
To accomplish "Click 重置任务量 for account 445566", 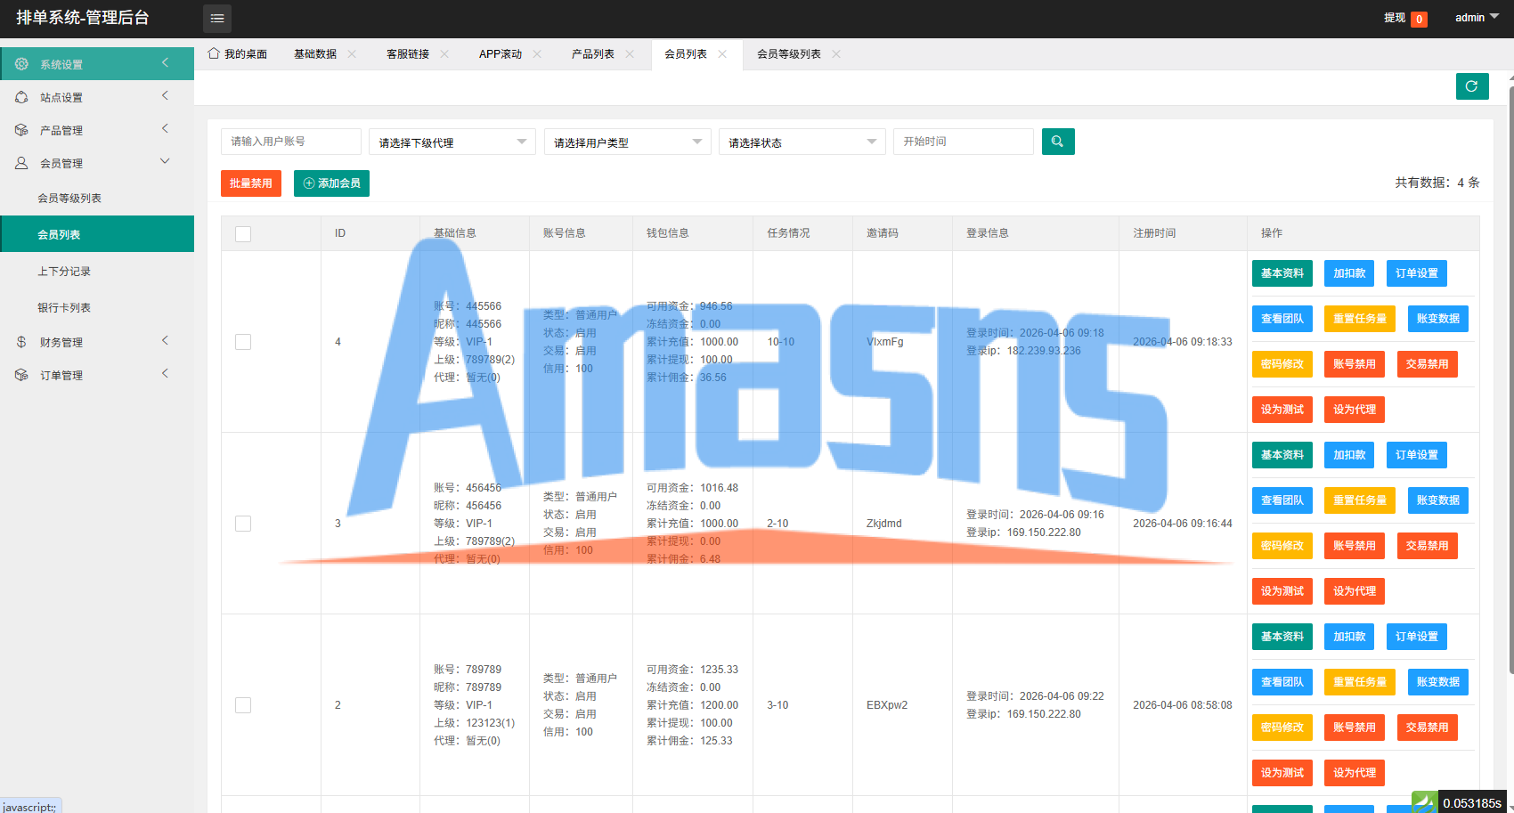I will (1360, 319).
